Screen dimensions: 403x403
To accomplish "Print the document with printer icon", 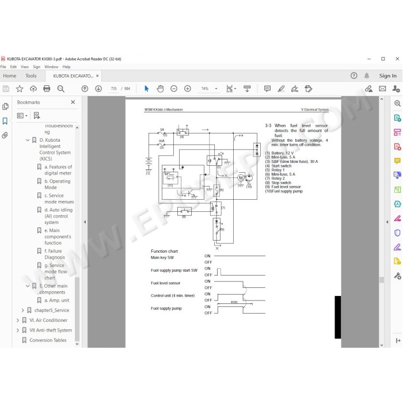I will 47,89.
